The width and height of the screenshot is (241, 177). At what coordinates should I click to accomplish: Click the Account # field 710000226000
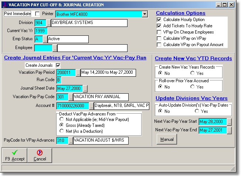click(73, 106)
